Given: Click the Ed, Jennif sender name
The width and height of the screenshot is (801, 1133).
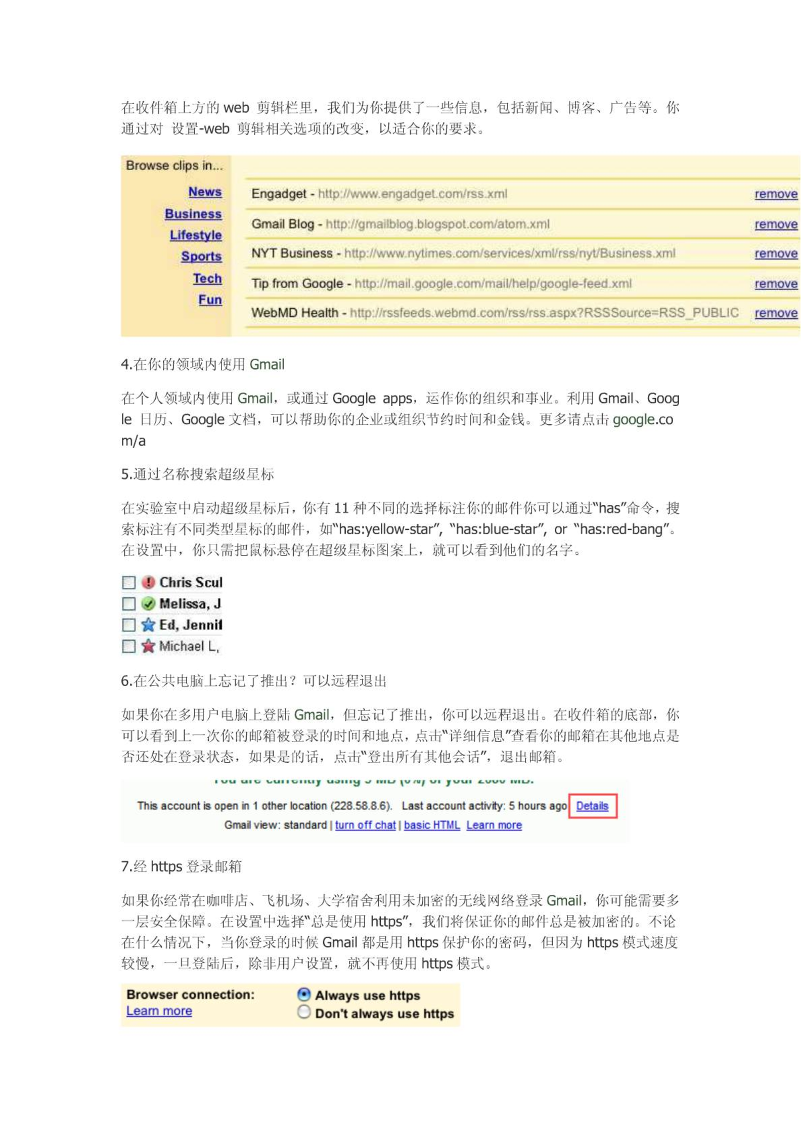Looking at the screenshot, I should click(191, 625).
